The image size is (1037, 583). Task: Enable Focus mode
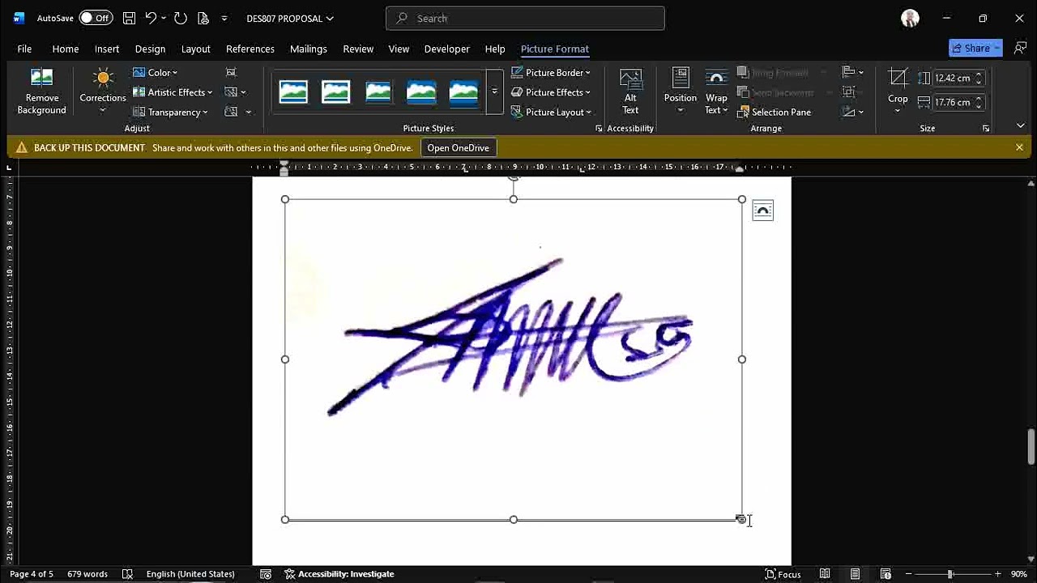tap(783, 574)
